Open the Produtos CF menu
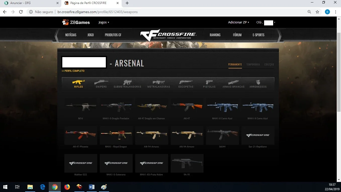341x192 pixels. (113, 35)
